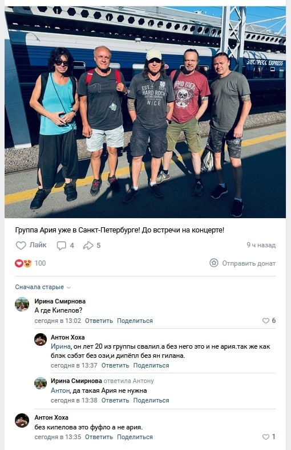Open Антон Хоха profile name in last comment
This screenshot has width=291, height=450.
pyautogui.click(x=51, y=417)
